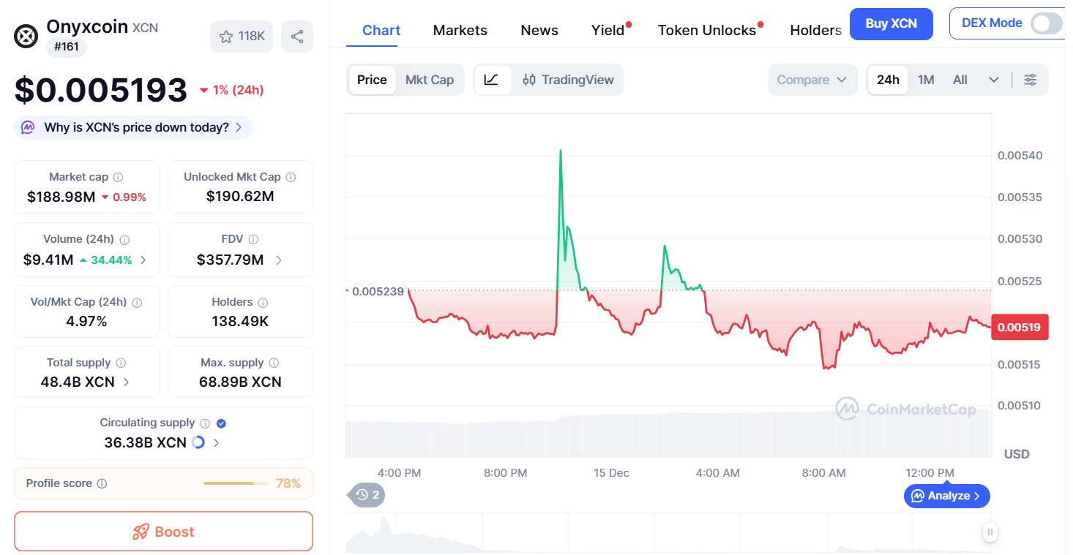
Task: Switch to the Markets tab
Action: coord(460,30)
